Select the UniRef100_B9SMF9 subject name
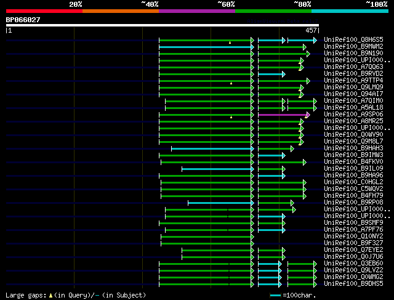Image resolution: width=394 pixels, height=300 pixels. click(x=353, y=223)
